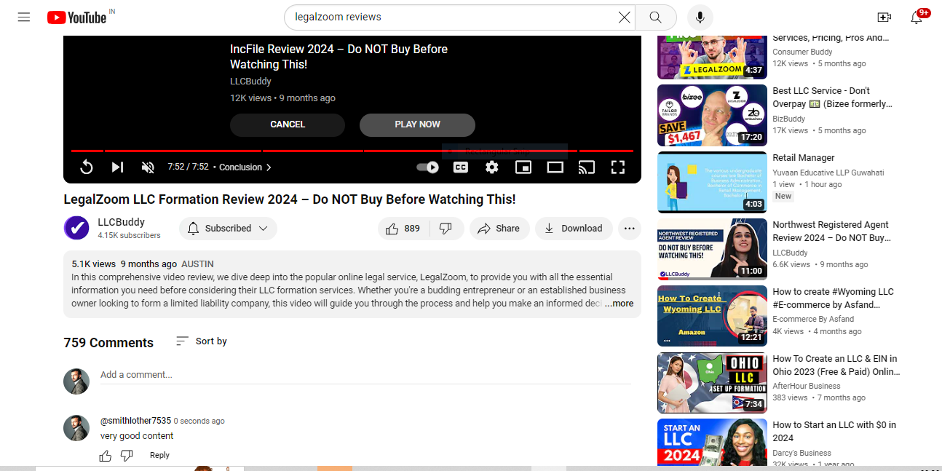Open Consumer Buddy LegalZoom thumbnail
Image resolution: width=942 pixels, height=471 pixels.
tap(712, 57)
